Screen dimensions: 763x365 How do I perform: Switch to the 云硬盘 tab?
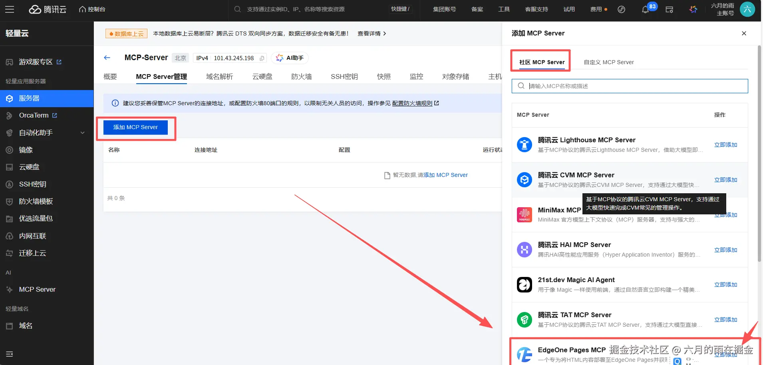pyautogui.click(x=262, y=77)
